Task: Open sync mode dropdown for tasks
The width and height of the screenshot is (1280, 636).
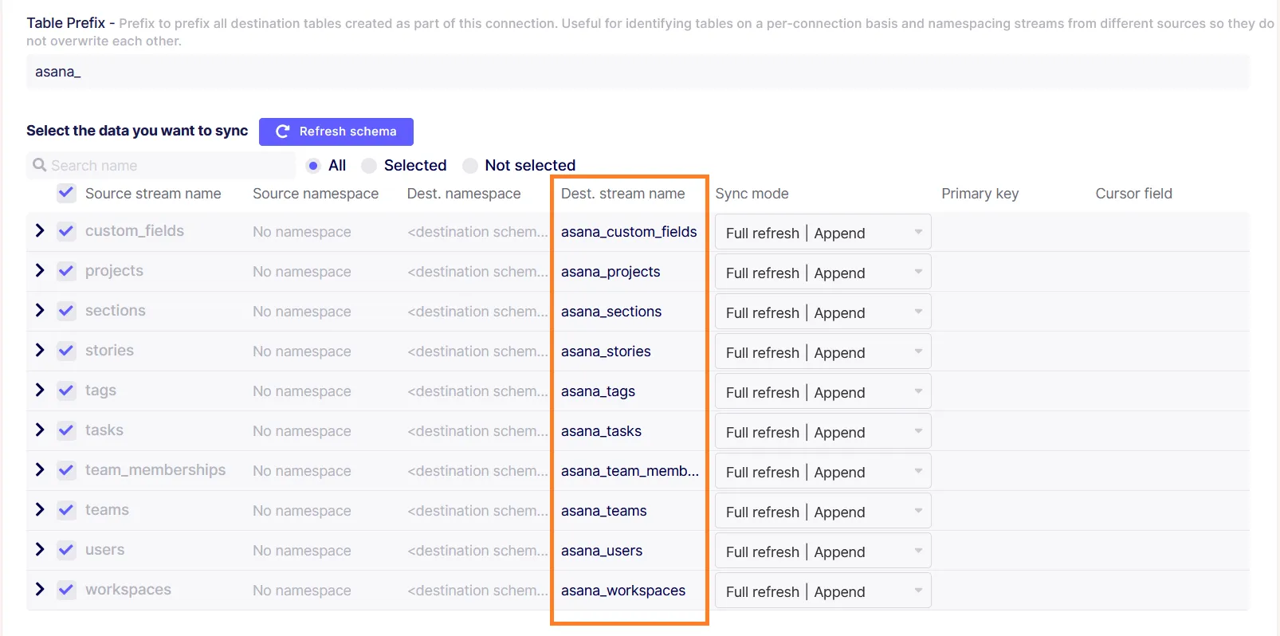Action: point(823,431)
